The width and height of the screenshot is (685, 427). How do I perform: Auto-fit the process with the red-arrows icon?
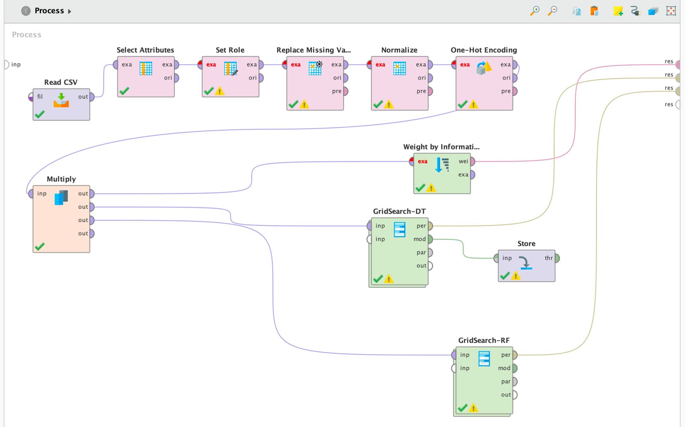[x=671, y=11]
